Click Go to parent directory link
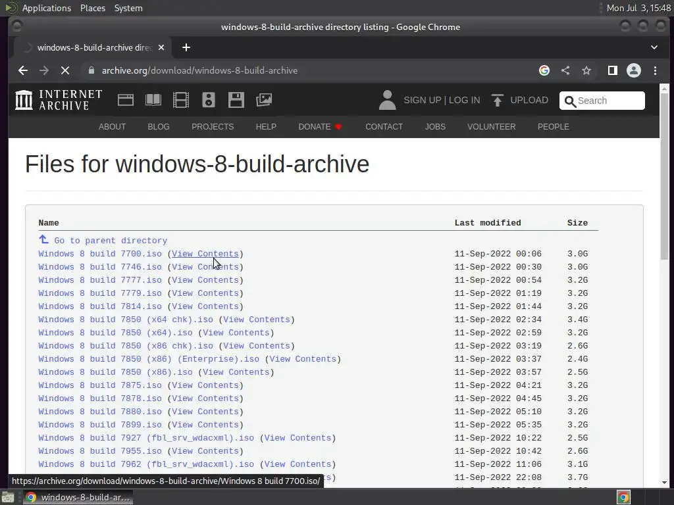 click(x=111, y=241)
